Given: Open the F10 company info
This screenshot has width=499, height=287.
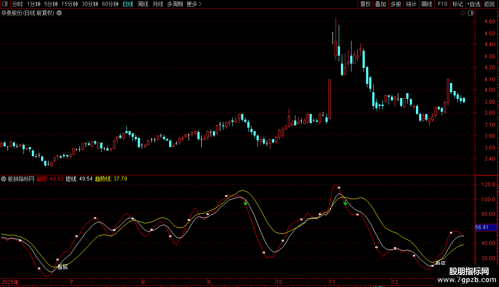Looking at the screenshot, I should point(442,4).
